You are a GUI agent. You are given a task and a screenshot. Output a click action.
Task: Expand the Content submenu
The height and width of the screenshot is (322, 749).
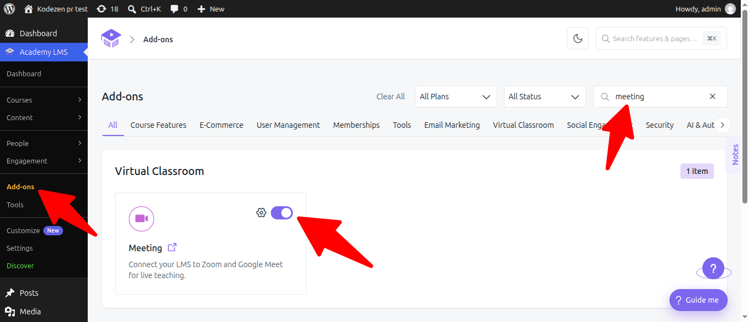[44, 117]
